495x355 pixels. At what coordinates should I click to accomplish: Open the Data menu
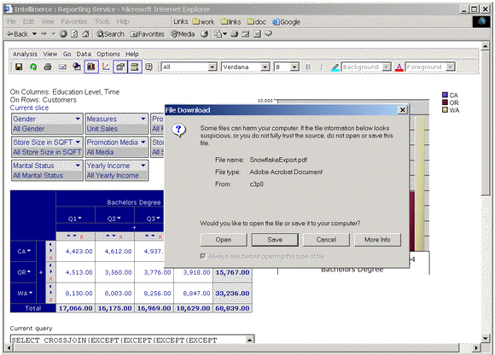(84, 54)
